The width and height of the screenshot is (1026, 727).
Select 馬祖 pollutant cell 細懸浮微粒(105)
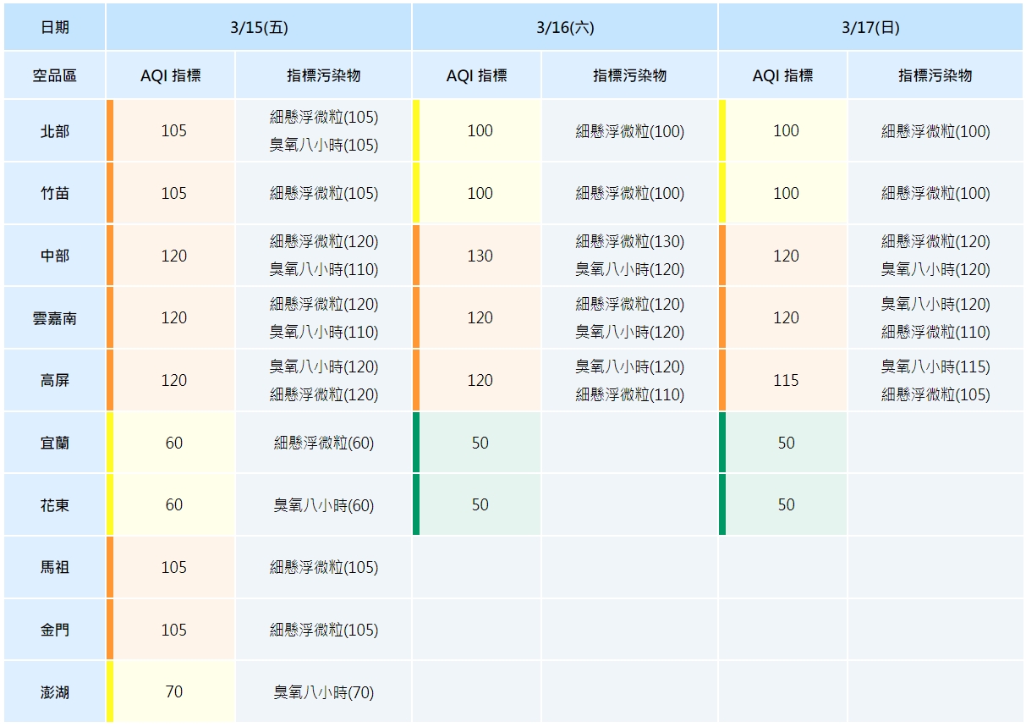click(x=324, y=568)
